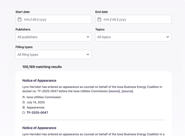Image resolution: width=185 pixels, height=136 pixels.
Task: Click the Start date calendar icon
Action: pyautogui.click(x=20, y=19)
